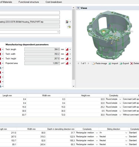Click the Tech. width value field
The image size is (139, 147).
[x=42, y=54]
